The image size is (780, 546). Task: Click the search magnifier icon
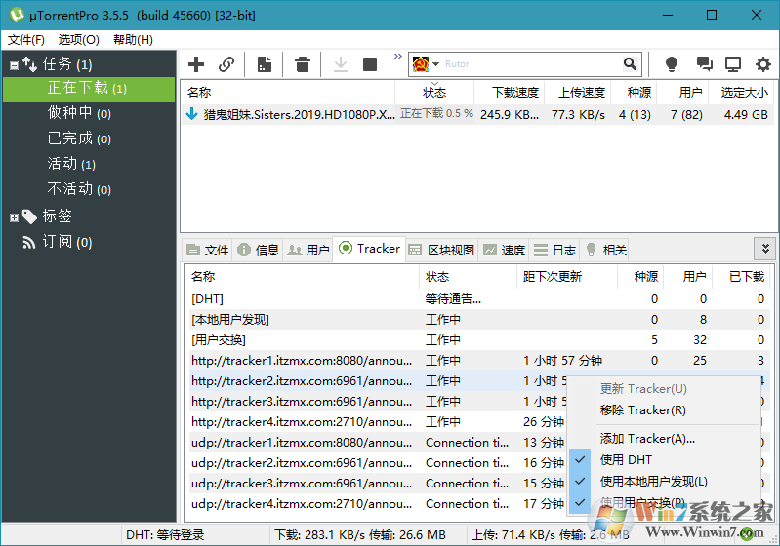point(630,63)
